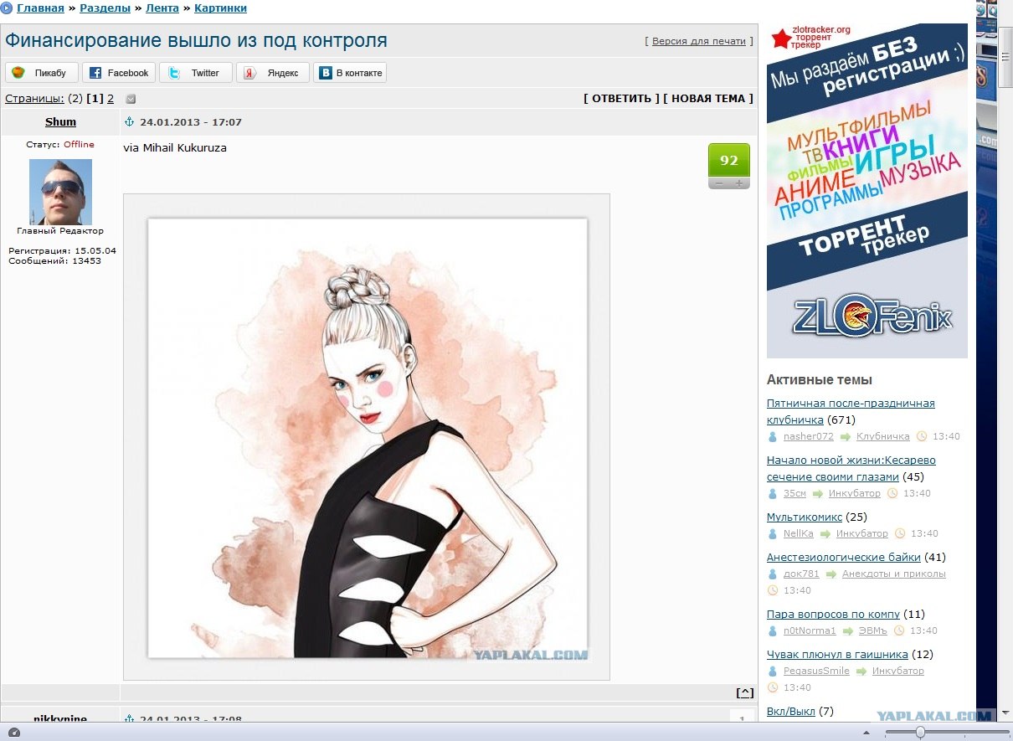Click clock icon beside nasher072's 13:40 time
1013x741 pixels.
tap(922, 436)
